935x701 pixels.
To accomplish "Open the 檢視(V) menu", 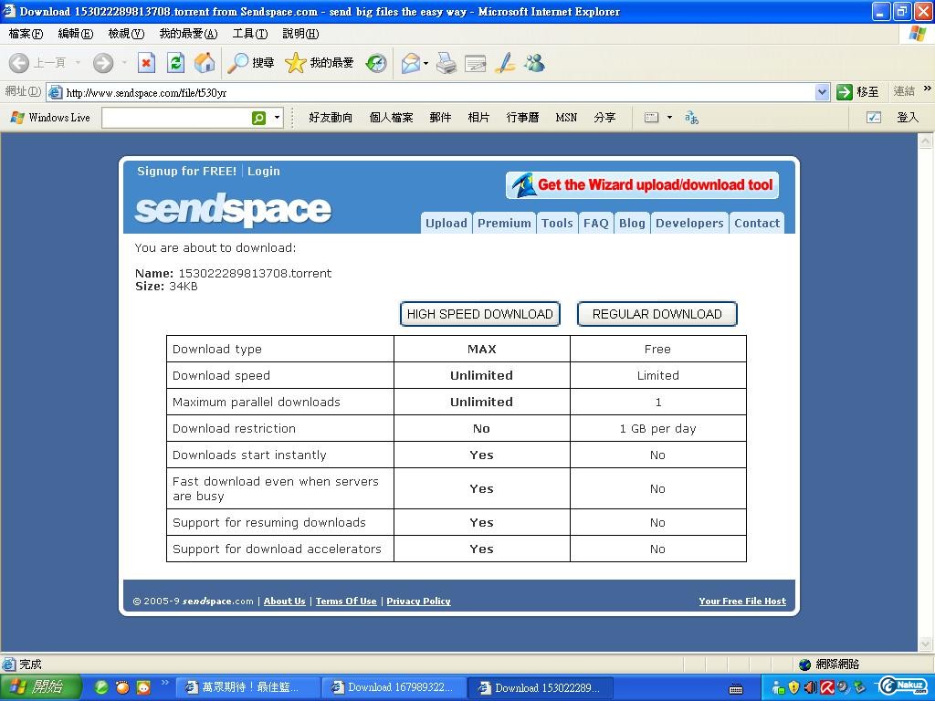I will (126, 34).
